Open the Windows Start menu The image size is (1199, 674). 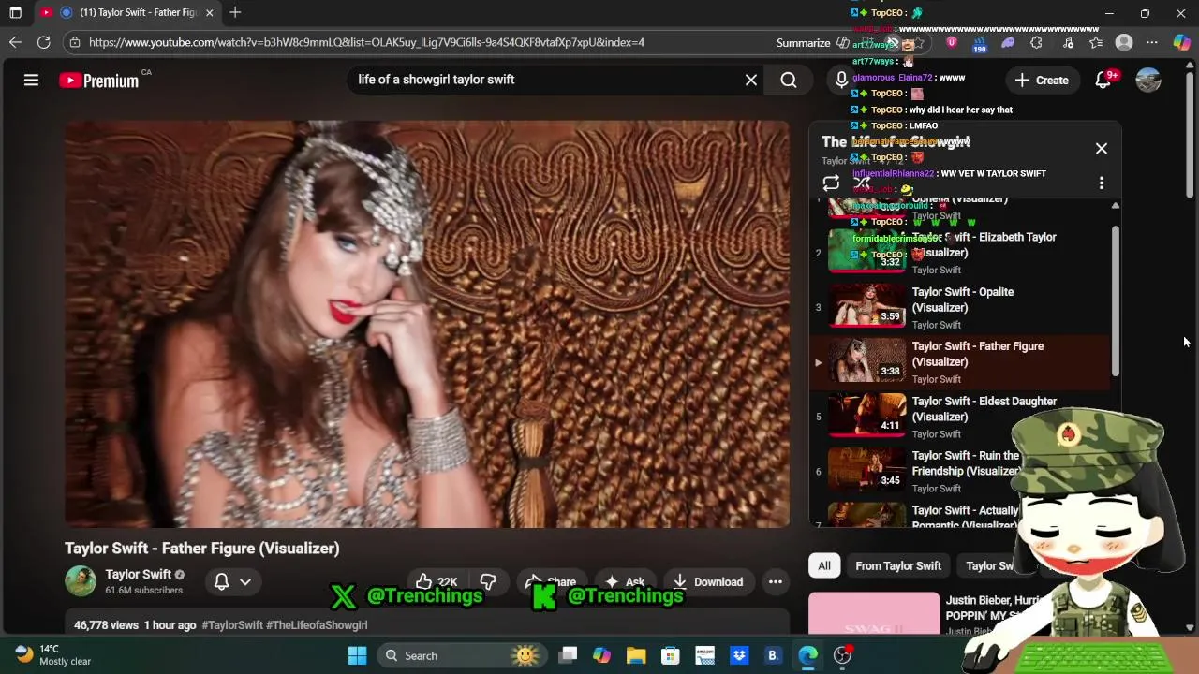tap(357, 655)
